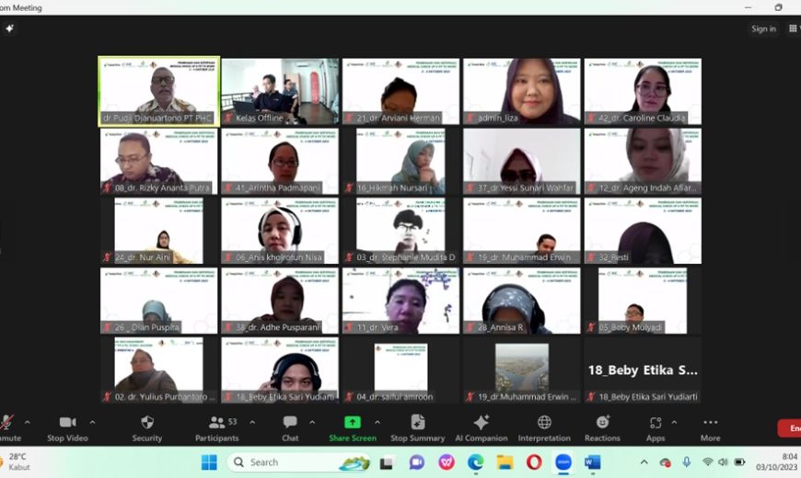Screen dimensions: 801x478
Task: Expand audio options arrow beside the mute button
Action: click(x=27, y=423)
